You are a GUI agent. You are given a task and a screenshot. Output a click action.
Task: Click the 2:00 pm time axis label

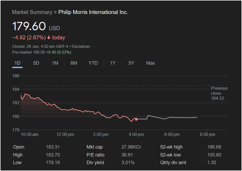tap(101, 135)
